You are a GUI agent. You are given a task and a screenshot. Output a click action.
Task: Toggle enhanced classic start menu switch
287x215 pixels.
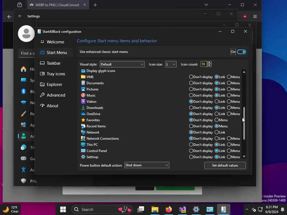point(241,52)
